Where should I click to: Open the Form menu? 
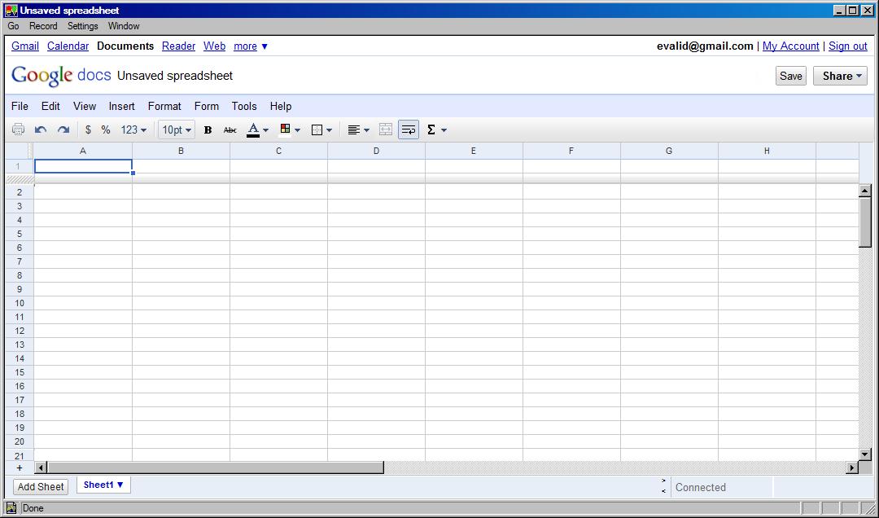[x=206, y=106]
